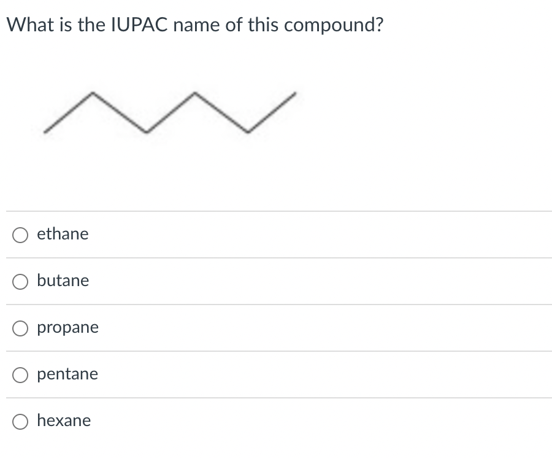Screen dimensions: 552x458
Task: Click the butane option text
Action: coord(63,281)
